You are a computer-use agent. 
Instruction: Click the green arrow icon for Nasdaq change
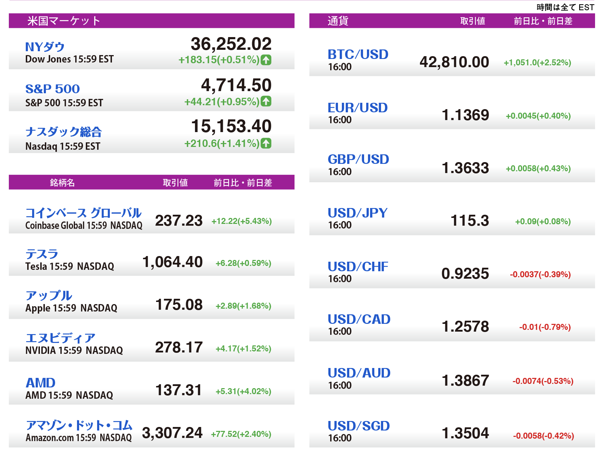(266, 143)
